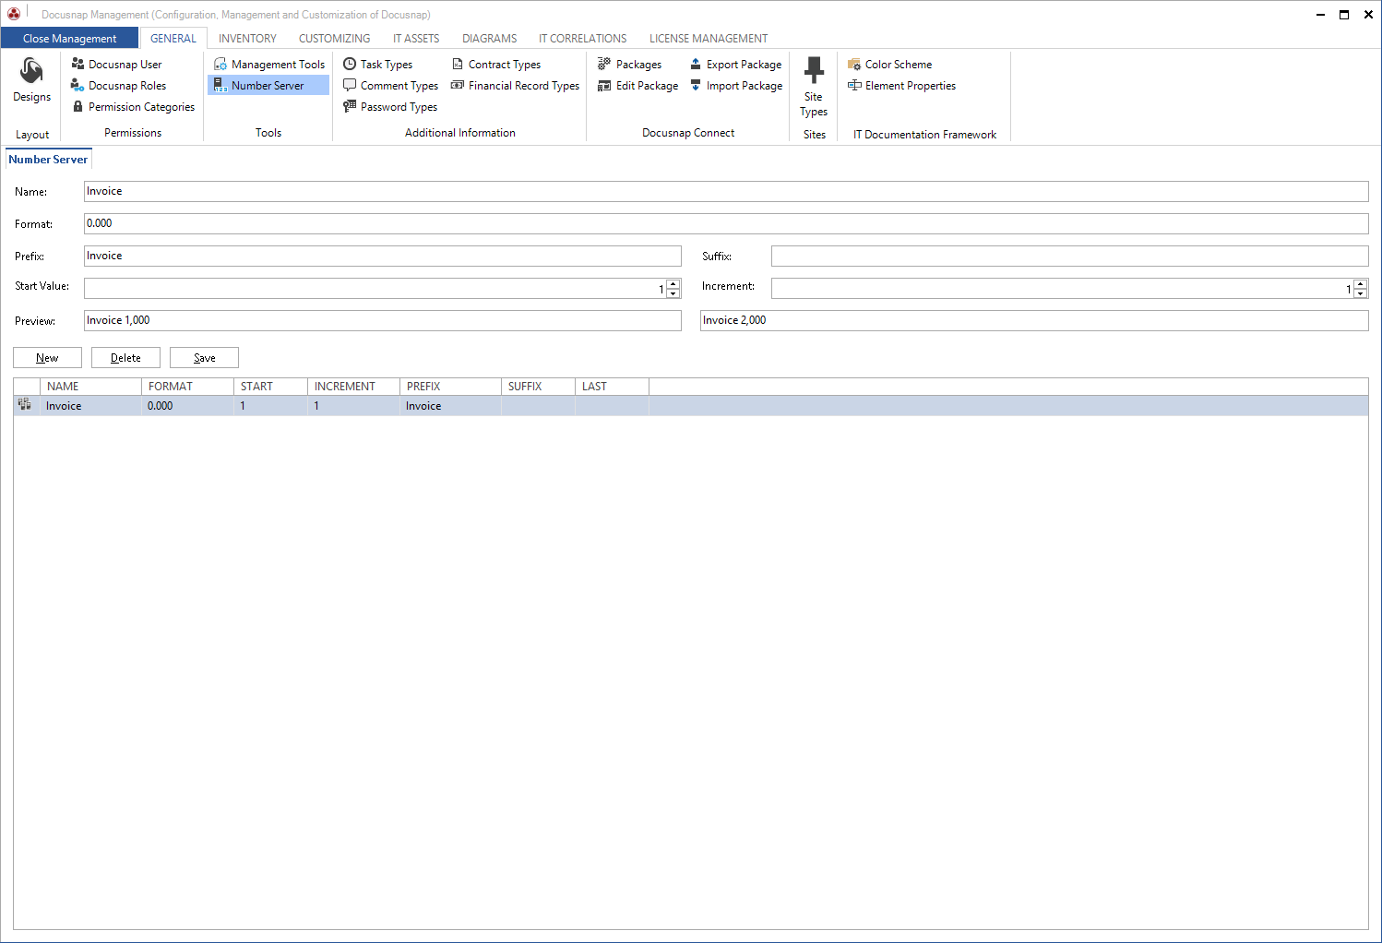Open Edit Package icon
This screenshot has height=943, width=1382.
click(x=604, y=85)
